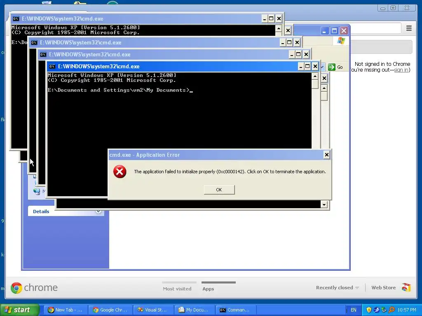Minimize the My Documents Explorer window
The width and height of the screenshot is (422, 316).
[325, 30]
